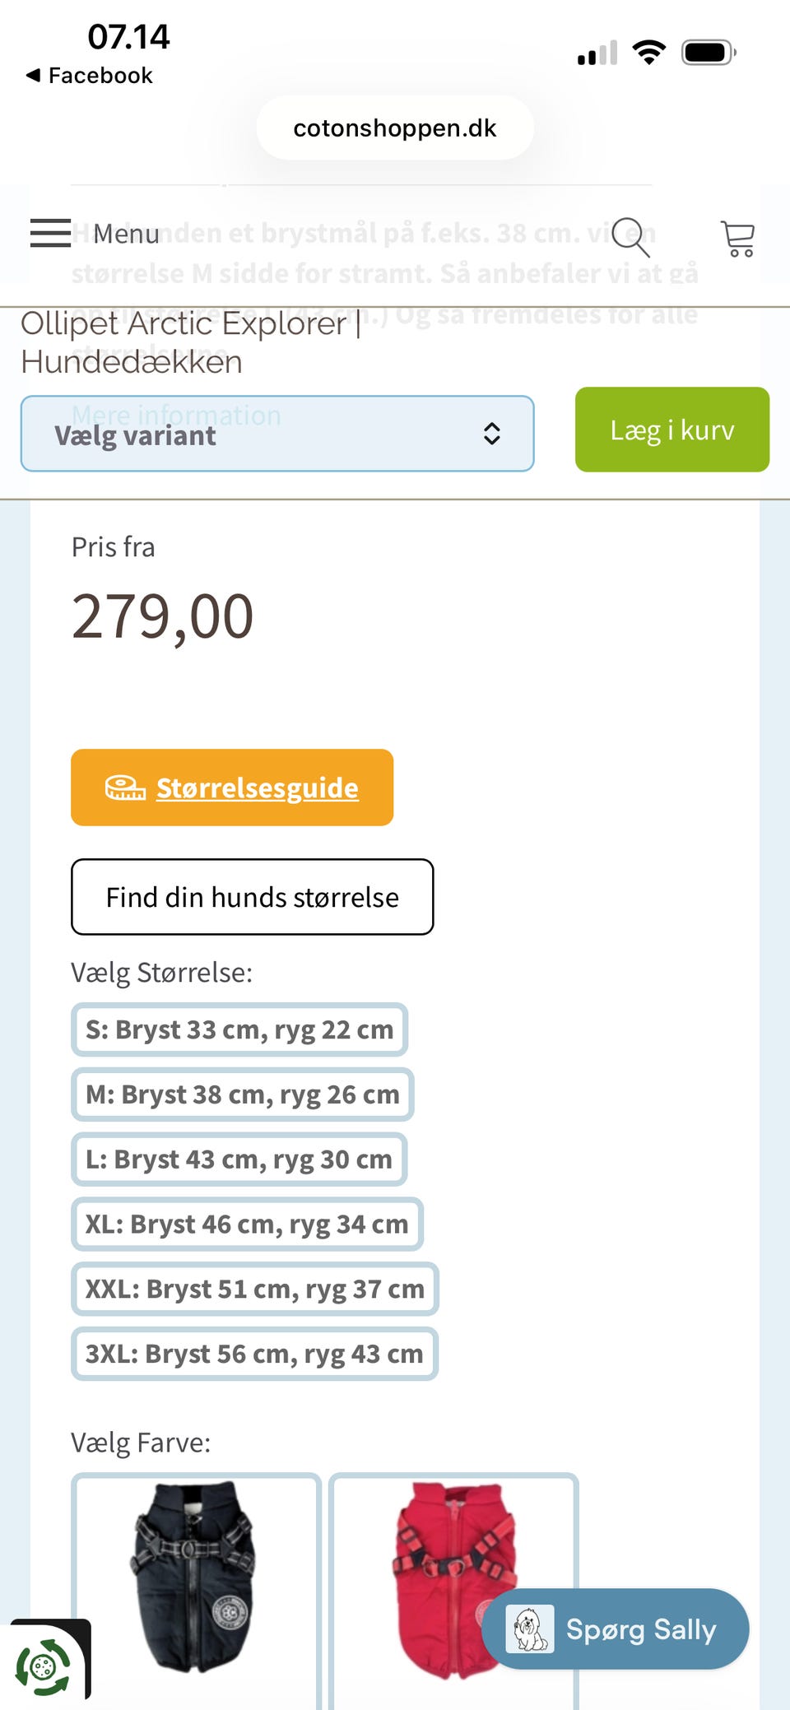Choose size XL: Bryst 46 cm
This screenshot has height=1710, width=790.
click(247, 1224)
